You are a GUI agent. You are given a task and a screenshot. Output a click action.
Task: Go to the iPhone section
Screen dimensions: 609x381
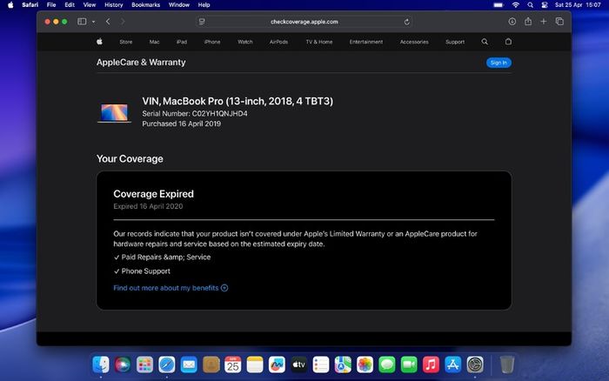[x=212, y=42]
